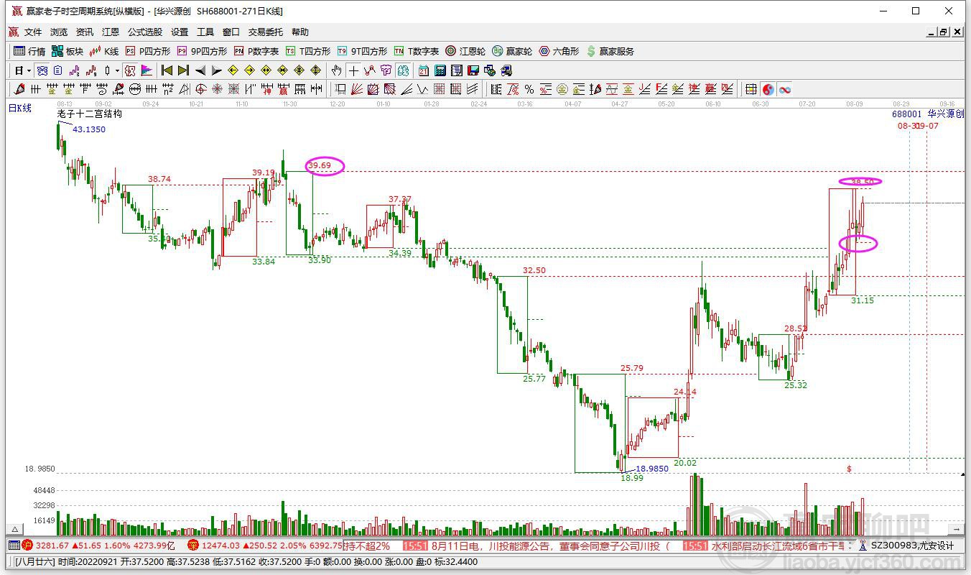Click the red pencil drawing tool

pyautogui.click(x=19, y=89)
